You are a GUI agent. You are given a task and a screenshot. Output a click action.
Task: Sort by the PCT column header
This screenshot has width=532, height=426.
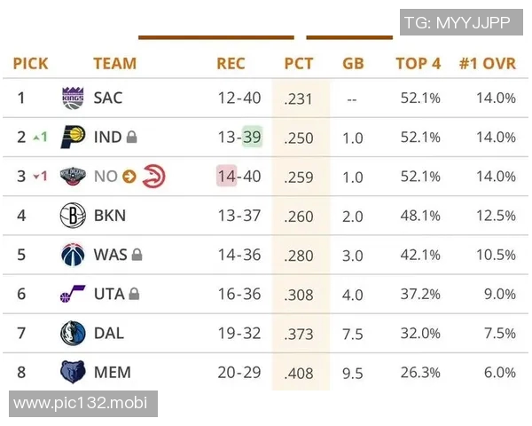[299, 64]
